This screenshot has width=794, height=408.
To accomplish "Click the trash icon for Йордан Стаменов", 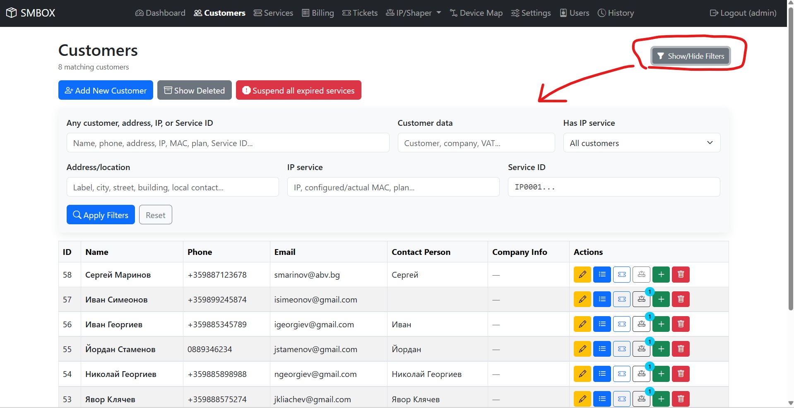I will pyautogui.click(x=681, y=349).
